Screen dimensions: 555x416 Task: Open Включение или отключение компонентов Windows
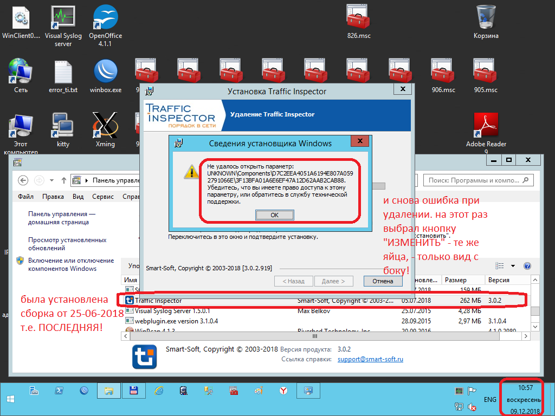point(71,264)
